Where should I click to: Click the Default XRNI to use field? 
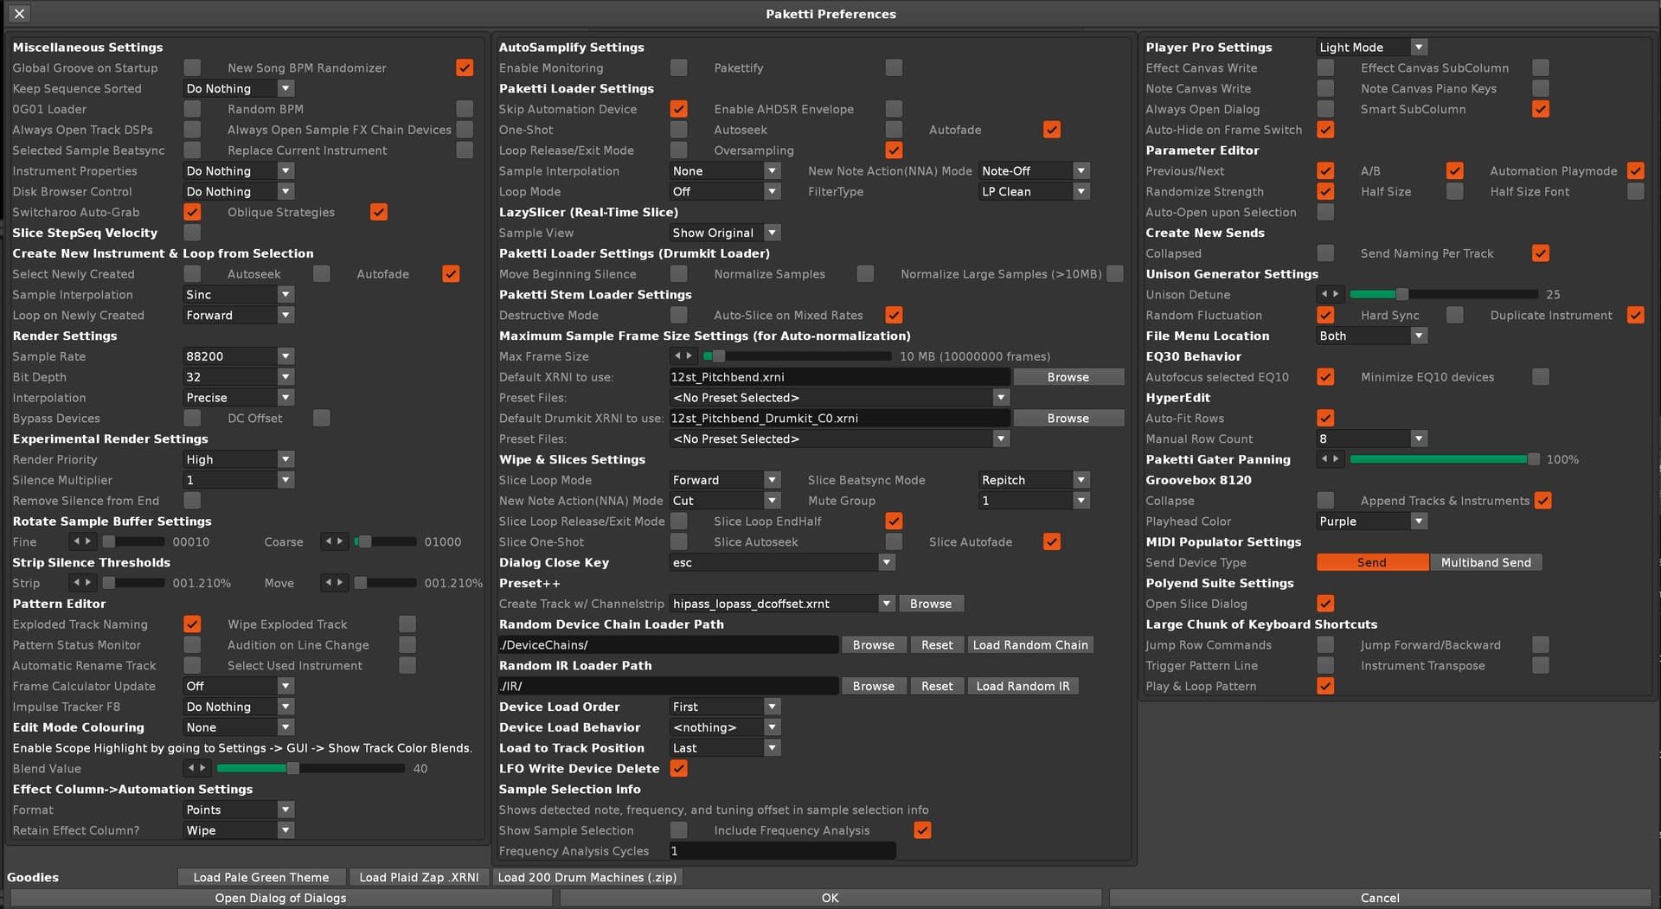(x=838, y=377)
